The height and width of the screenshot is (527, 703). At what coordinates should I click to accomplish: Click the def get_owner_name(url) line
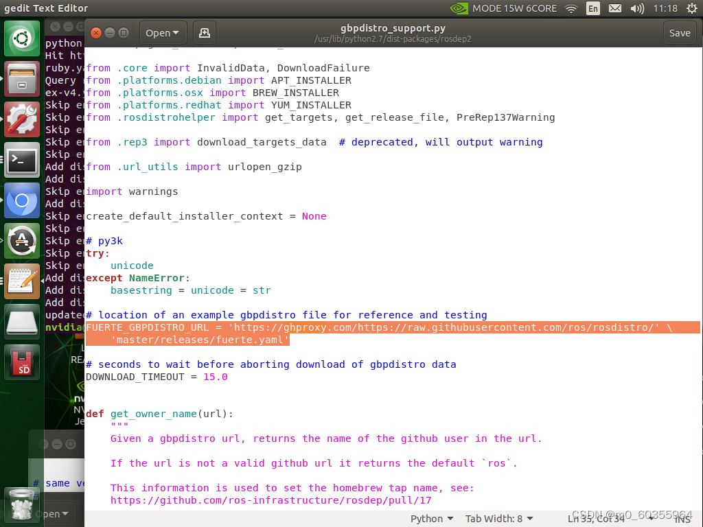click(159, 414)
